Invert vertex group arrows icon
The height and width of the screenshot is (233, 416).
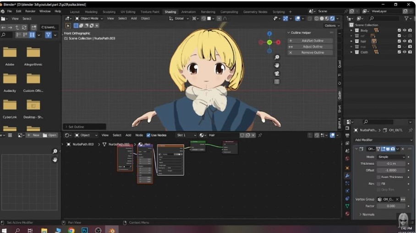[403, 199]
